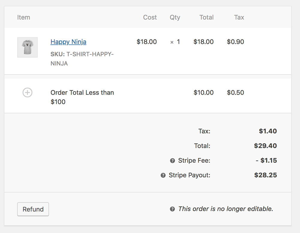Image resolution: width=300 pixels, height=233 pixels.
Task: Click the Total column header
Action: point(206,17)
